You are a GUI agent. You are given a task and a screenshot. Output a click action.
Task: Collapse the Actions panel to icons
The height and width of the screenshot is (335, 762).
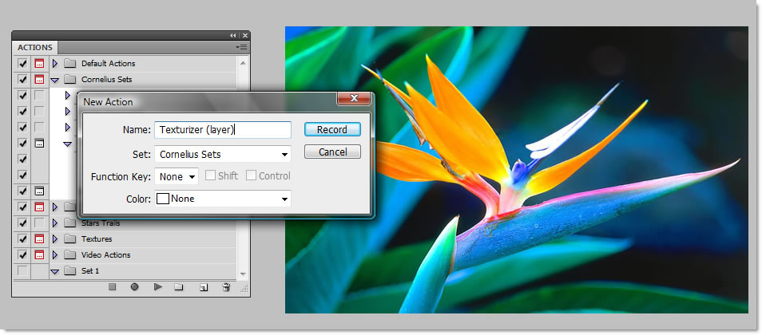233,35
